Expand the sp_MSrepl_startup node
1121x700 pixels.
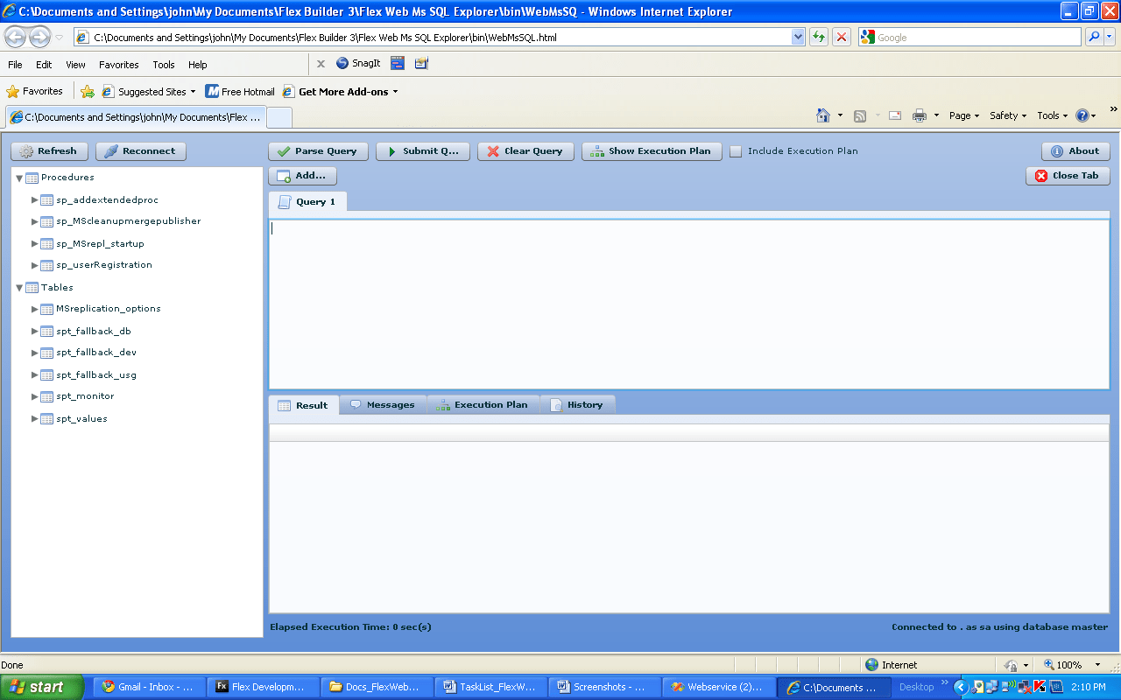click(35, 244)
